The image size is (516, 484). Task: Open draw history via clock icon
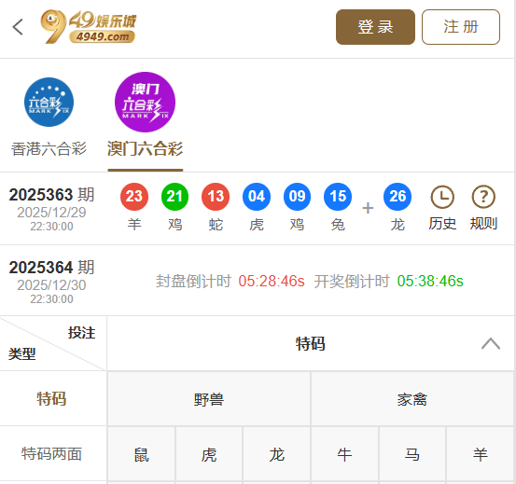442,198
